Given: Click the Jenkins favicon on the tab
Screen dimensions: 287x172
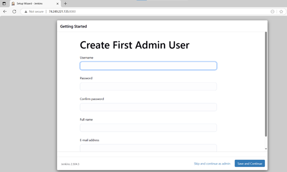Looking at the screenshot, I should (13, 3).
